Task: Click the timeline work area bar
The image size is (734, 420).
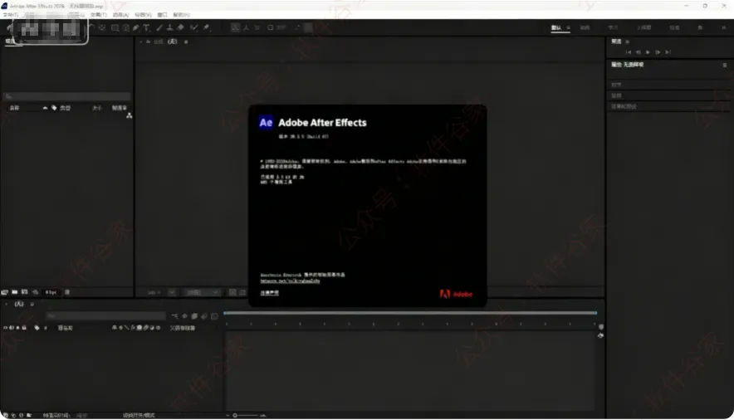Action: (410, 313)
